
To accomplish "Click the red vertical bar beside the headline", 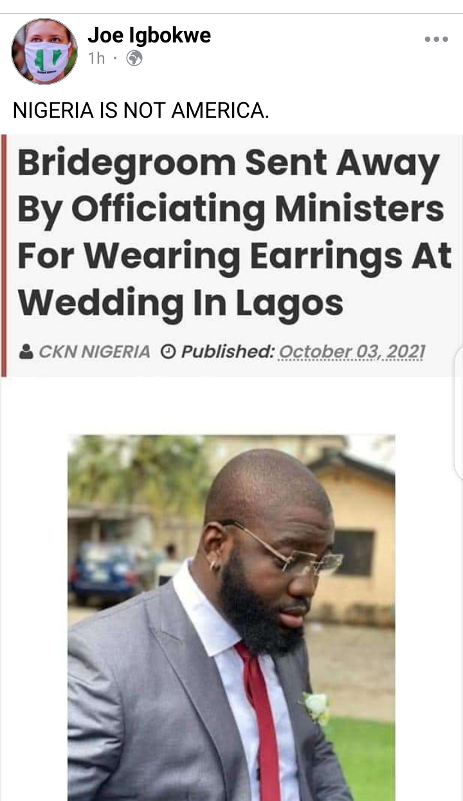I will point(3,255).
